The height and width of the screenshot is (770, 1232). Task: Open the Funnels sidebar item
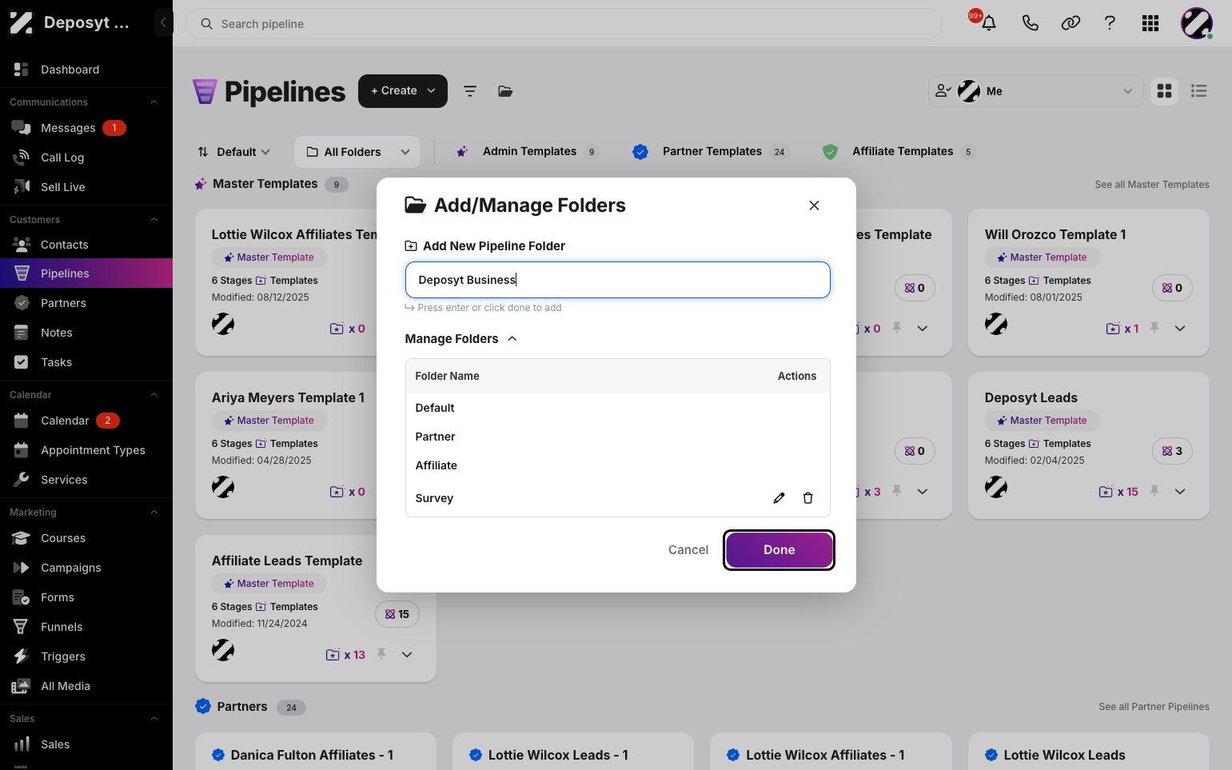coord(86,627)
